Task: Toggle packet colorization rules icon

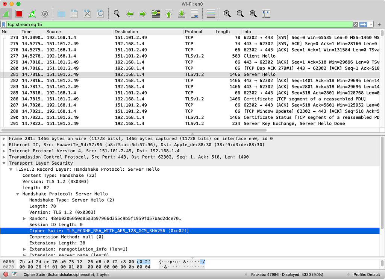Action: 211,14
